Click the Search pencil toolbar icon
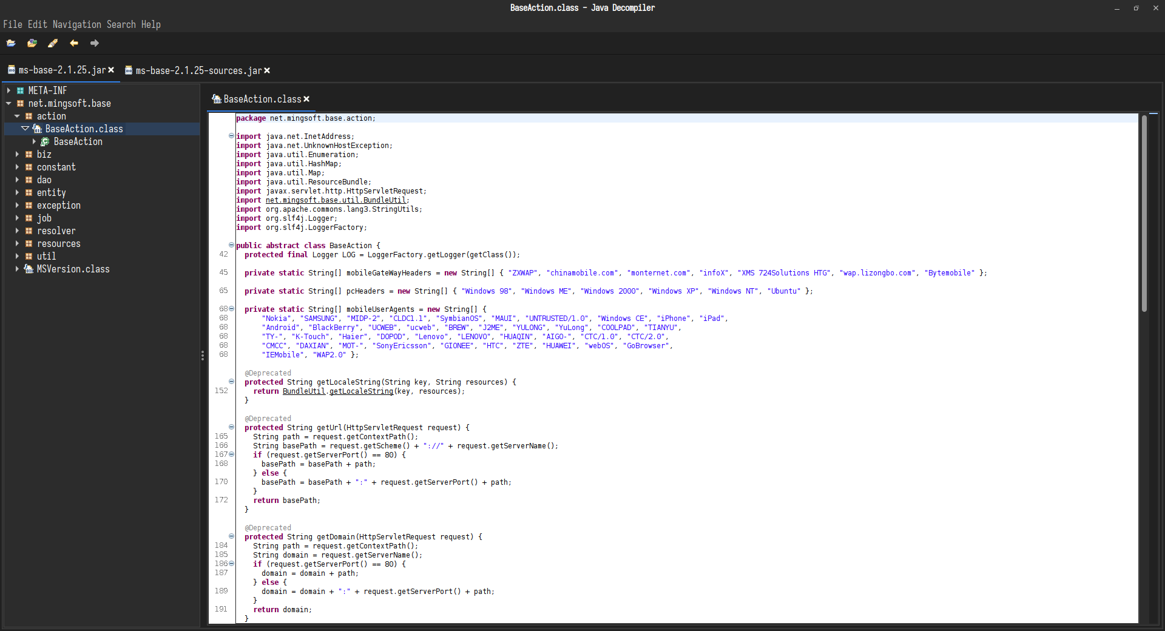This screenshot has width=1165, height=631. [x=53, y=43]
